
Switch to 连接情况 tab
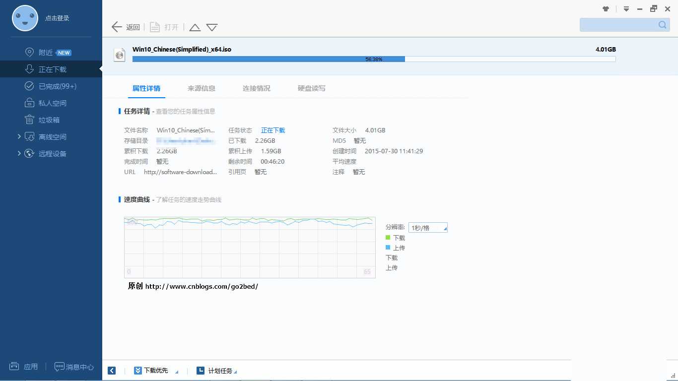pyautogui.click(x=257, y=88)
